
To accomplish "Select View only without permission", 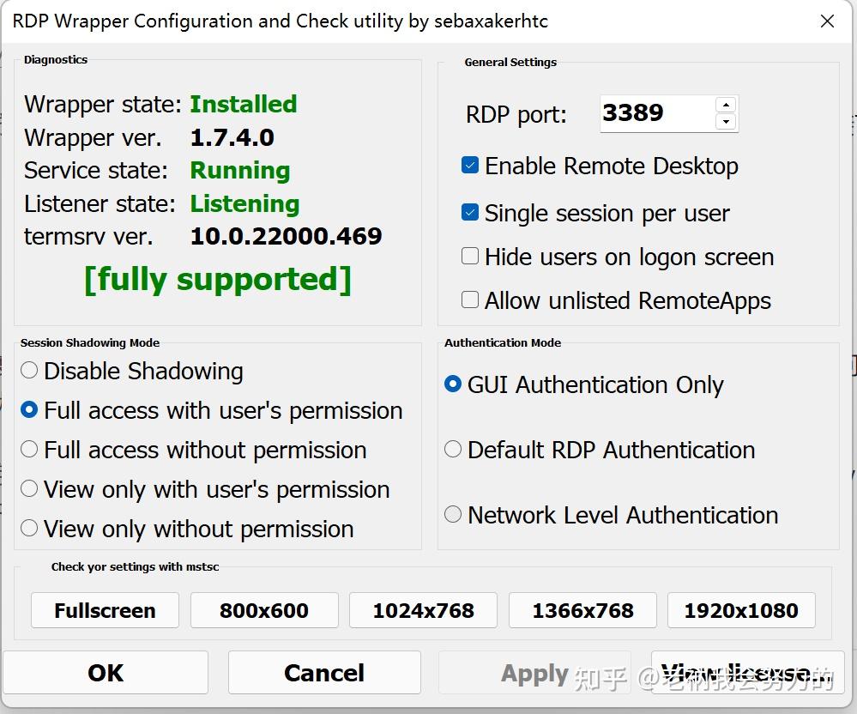I will 29,528.
